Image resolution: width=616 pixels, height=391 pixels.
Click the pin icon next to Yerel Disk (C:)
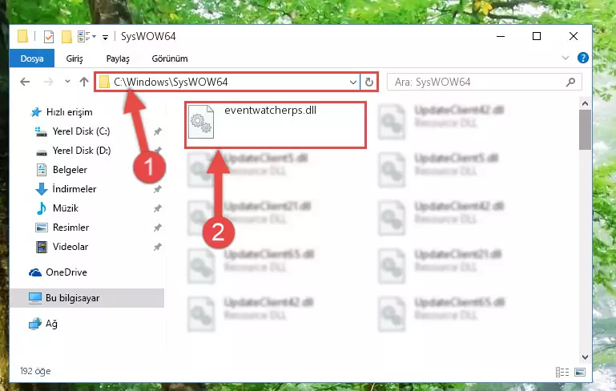pos(158,131)
